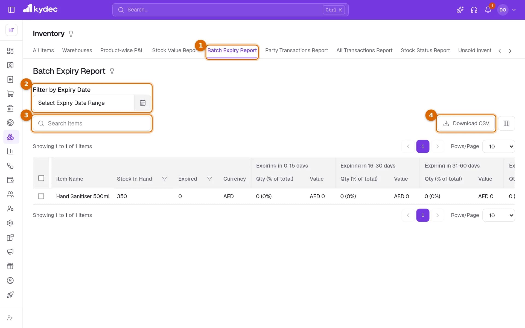Open the headset support icon

click(x=474, y=10)
